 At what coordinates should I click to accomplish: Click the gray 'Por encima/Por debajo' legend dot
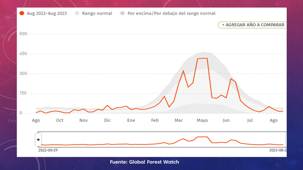pyautogui.click(x=122, y=13)
